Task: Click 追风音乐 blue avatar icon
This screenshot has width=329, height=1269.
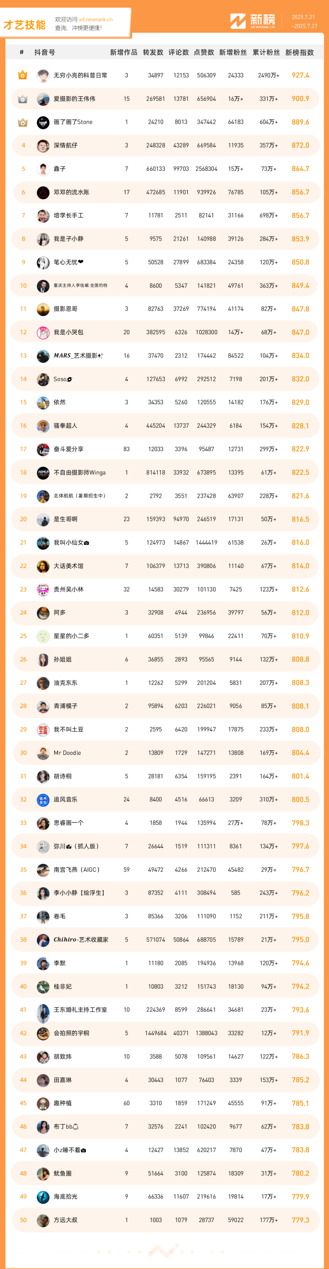Action: click(43, 799)
